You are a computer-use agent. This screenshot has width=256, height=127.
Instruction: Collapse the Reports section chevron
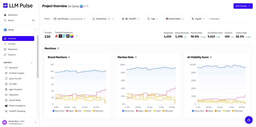(x=31, y=63)
